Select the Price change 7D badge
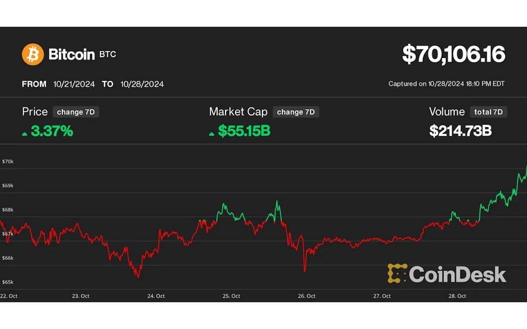527x329 pixels. [x=76, y=112]
